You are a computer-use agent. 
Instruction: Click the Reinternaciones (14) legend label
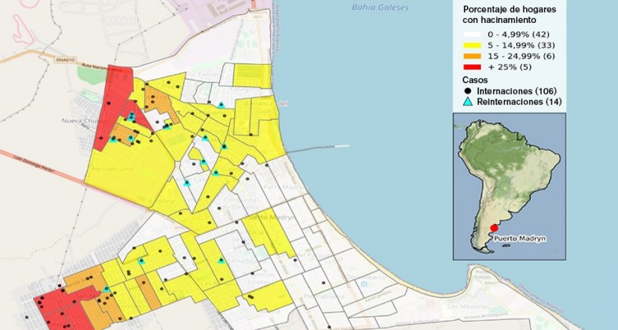519,101
